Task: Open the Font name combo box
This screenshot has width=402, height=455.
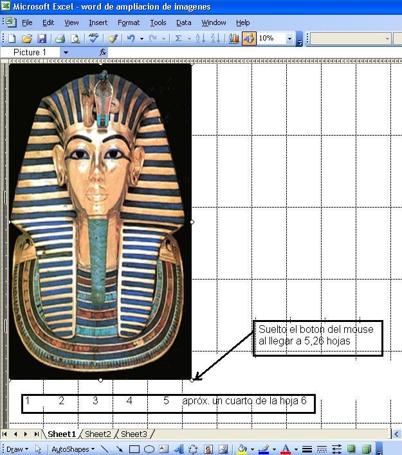Action: pos(351,39)
